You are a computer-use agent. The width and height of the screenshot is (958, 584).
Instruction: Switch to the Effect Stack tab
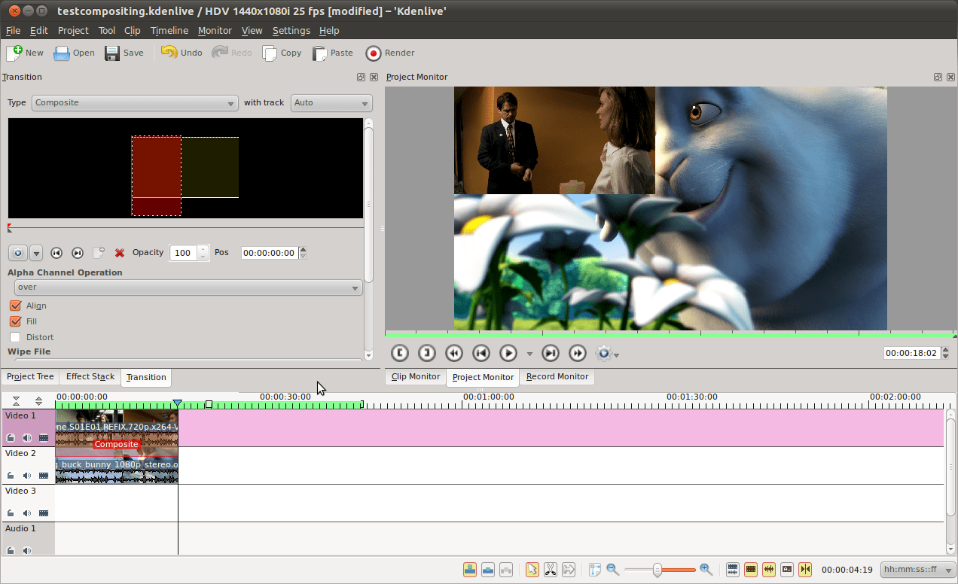[x=90, y=376]
